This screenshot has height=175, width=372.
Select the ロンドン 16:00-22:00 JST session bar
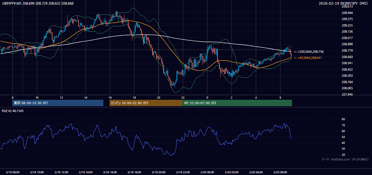tap(146, 103)
